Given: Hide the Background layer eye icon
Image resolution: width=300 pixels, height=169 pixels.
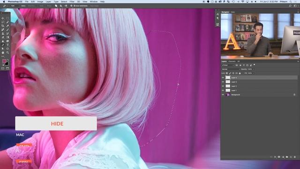Looking at the screenshot, I should coord(223,94).
